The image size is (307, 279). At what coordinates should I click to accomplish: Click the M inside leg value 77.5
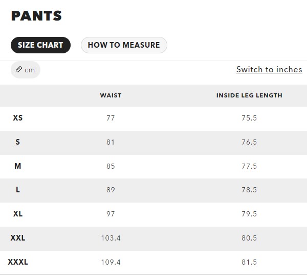(x=249, y=166)
